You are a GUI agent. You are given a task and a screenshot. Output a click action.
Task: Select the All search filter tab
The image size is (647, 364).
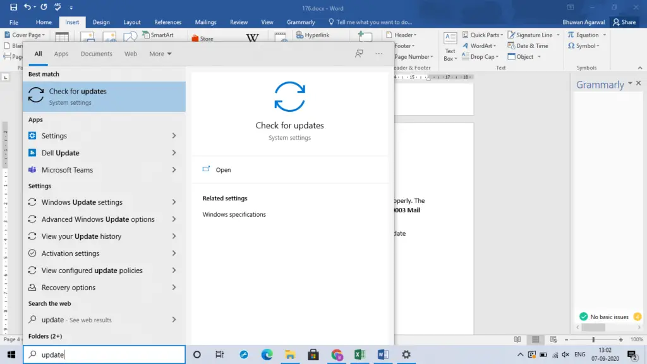(38, 54)
